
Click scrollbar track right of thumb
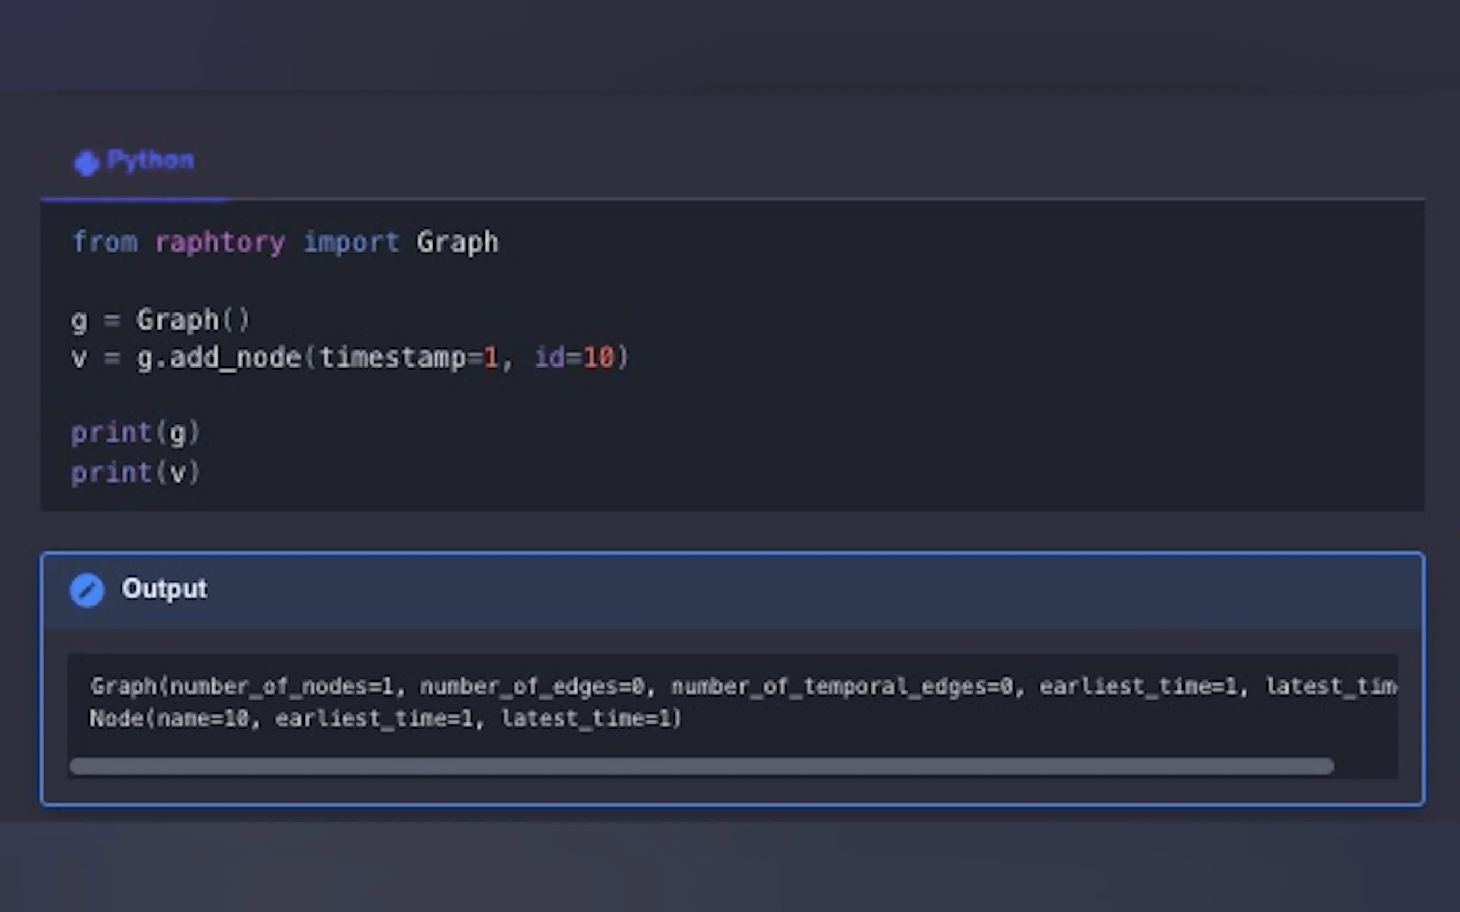point(1365,766)
